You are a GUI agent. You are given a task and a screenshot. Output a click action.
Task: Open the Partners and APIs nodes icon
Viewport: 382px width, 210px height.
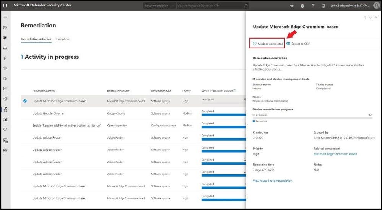pos(5,99)
